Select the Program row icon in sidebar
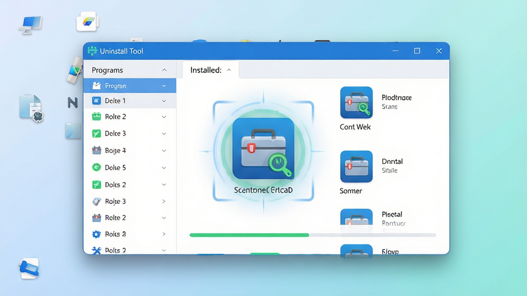The width and height of the screenshot is (527, 296). (x=96, y=86)
